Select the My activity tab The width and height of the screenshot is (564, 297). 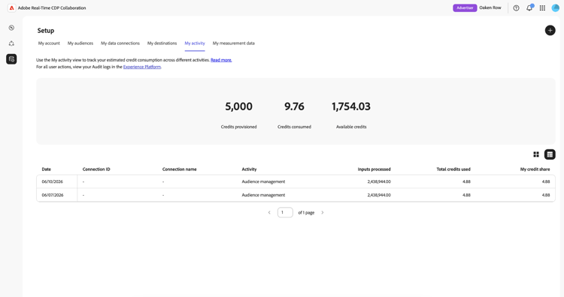(195, 43)
